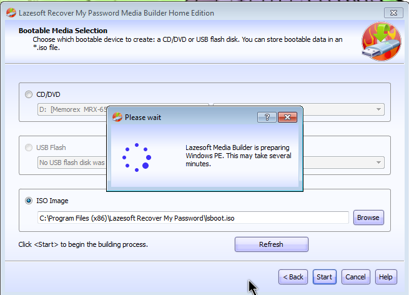
Task: Click the Refresh button
Action: point(271,244)
